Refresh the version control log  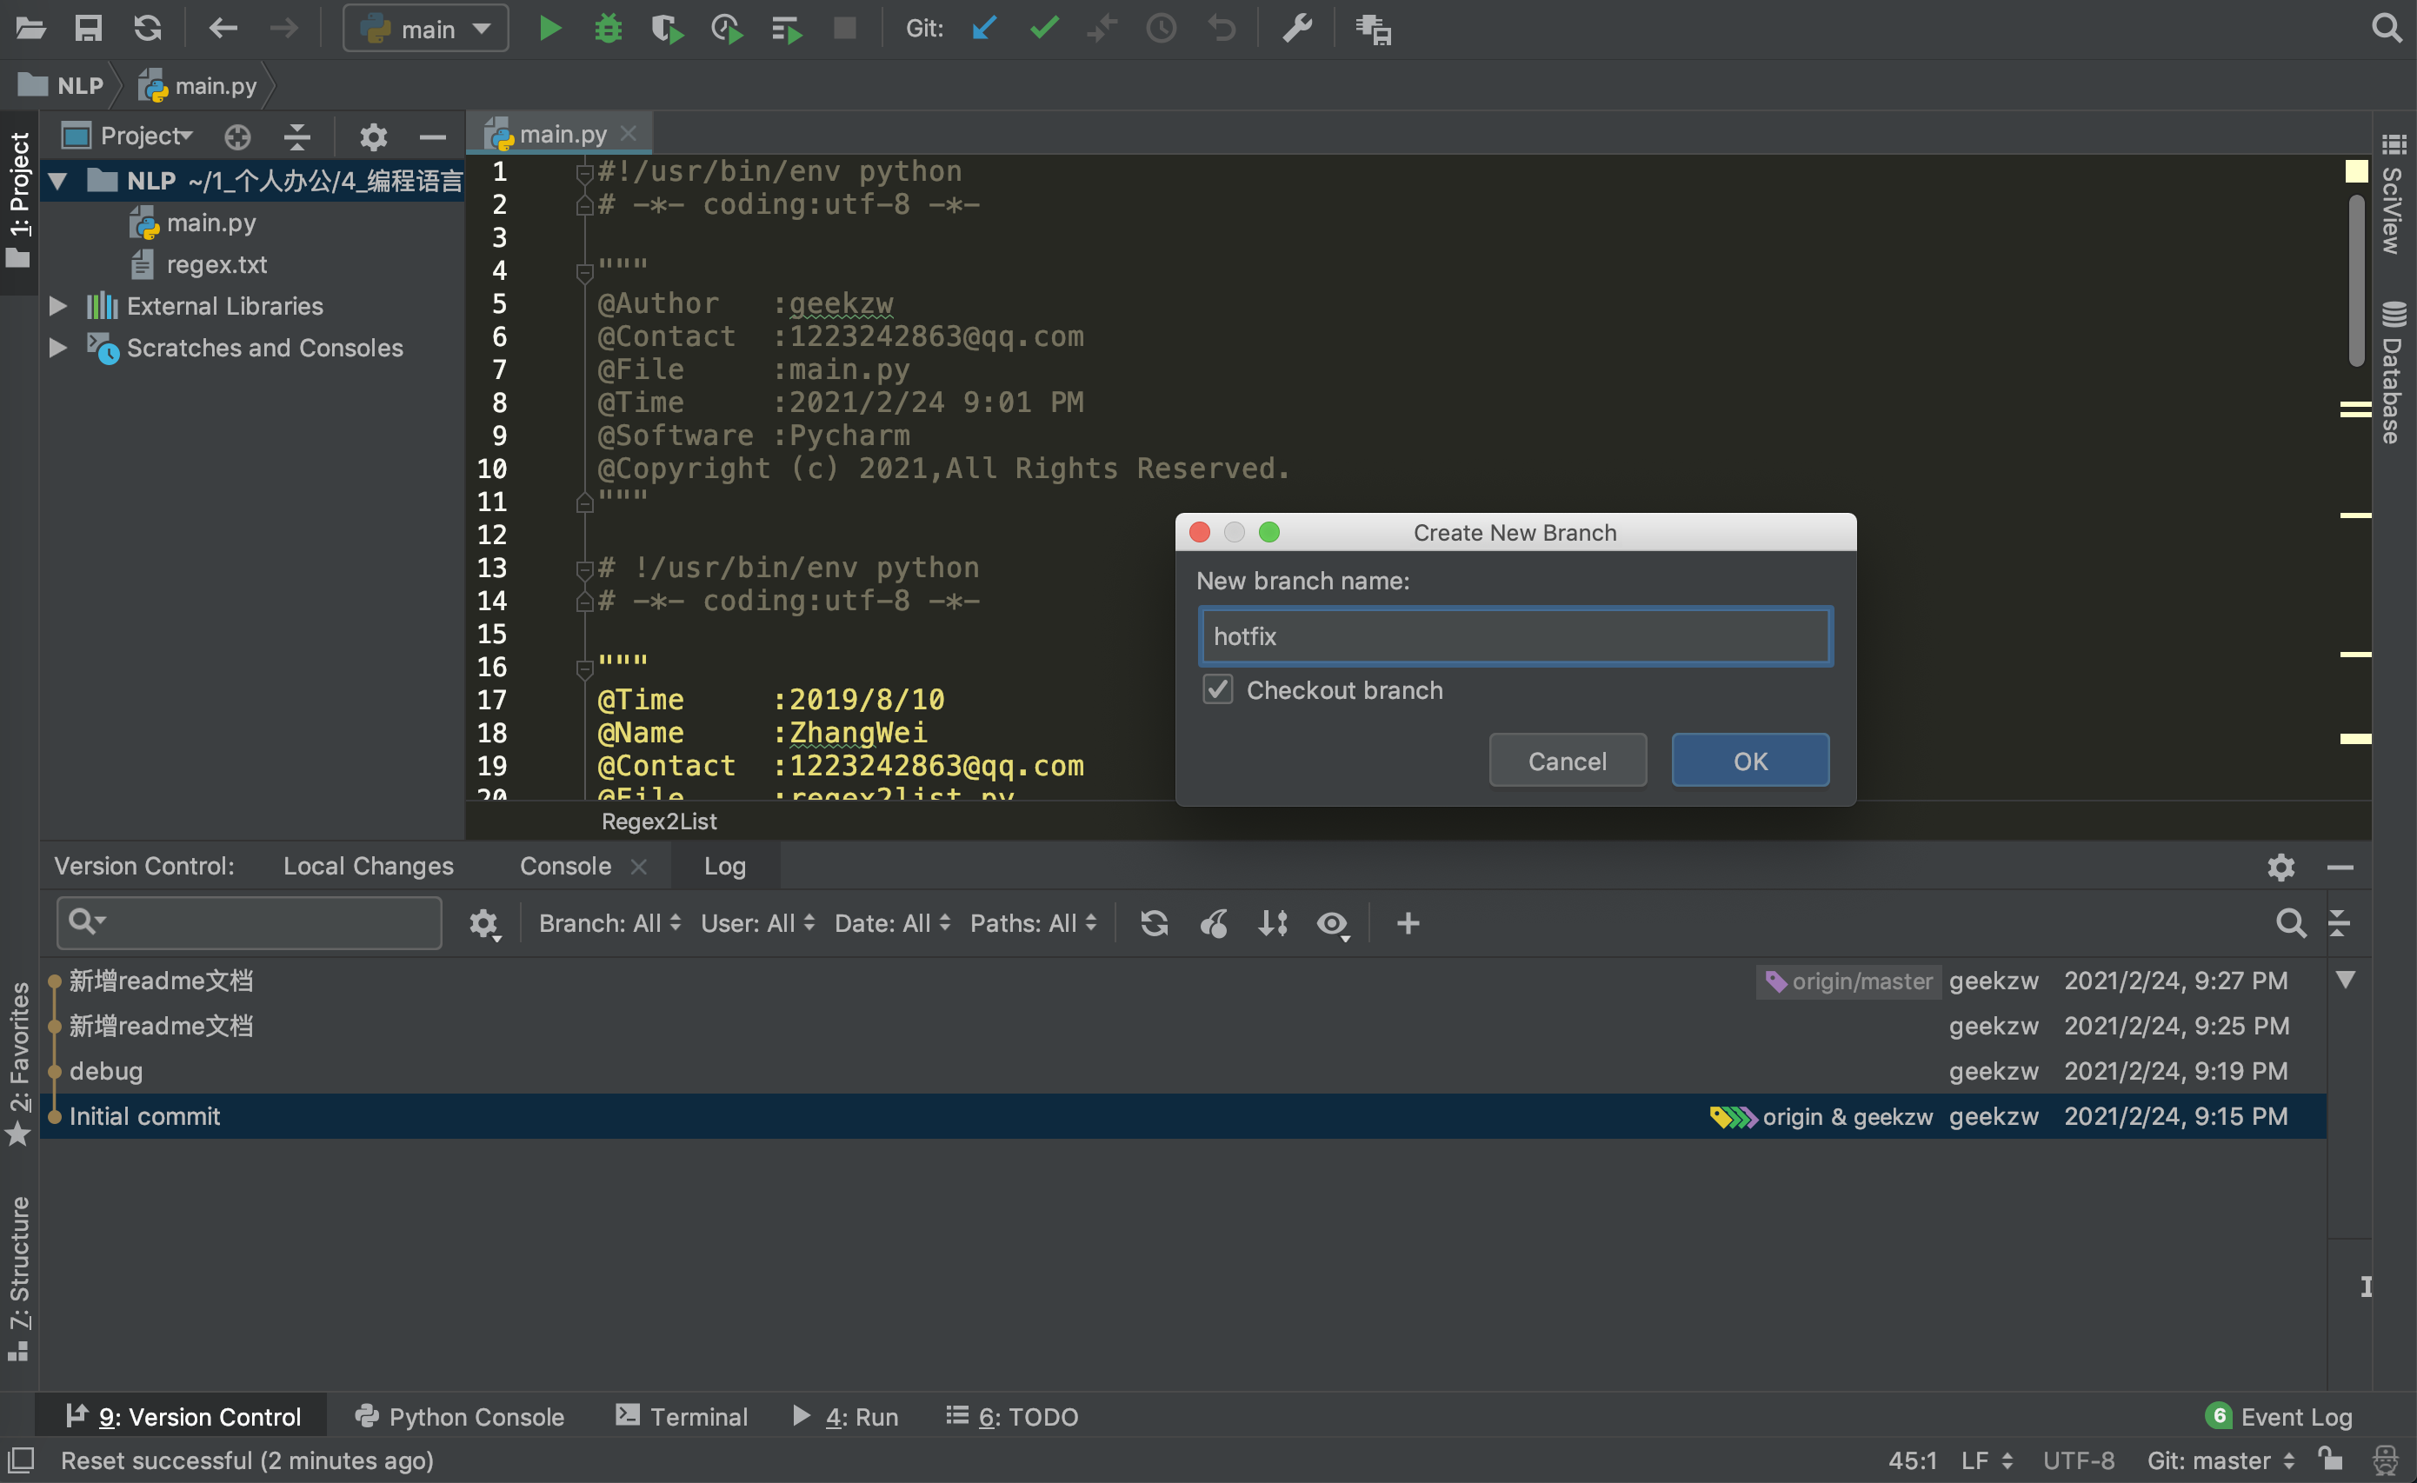tap(1154, 923)
